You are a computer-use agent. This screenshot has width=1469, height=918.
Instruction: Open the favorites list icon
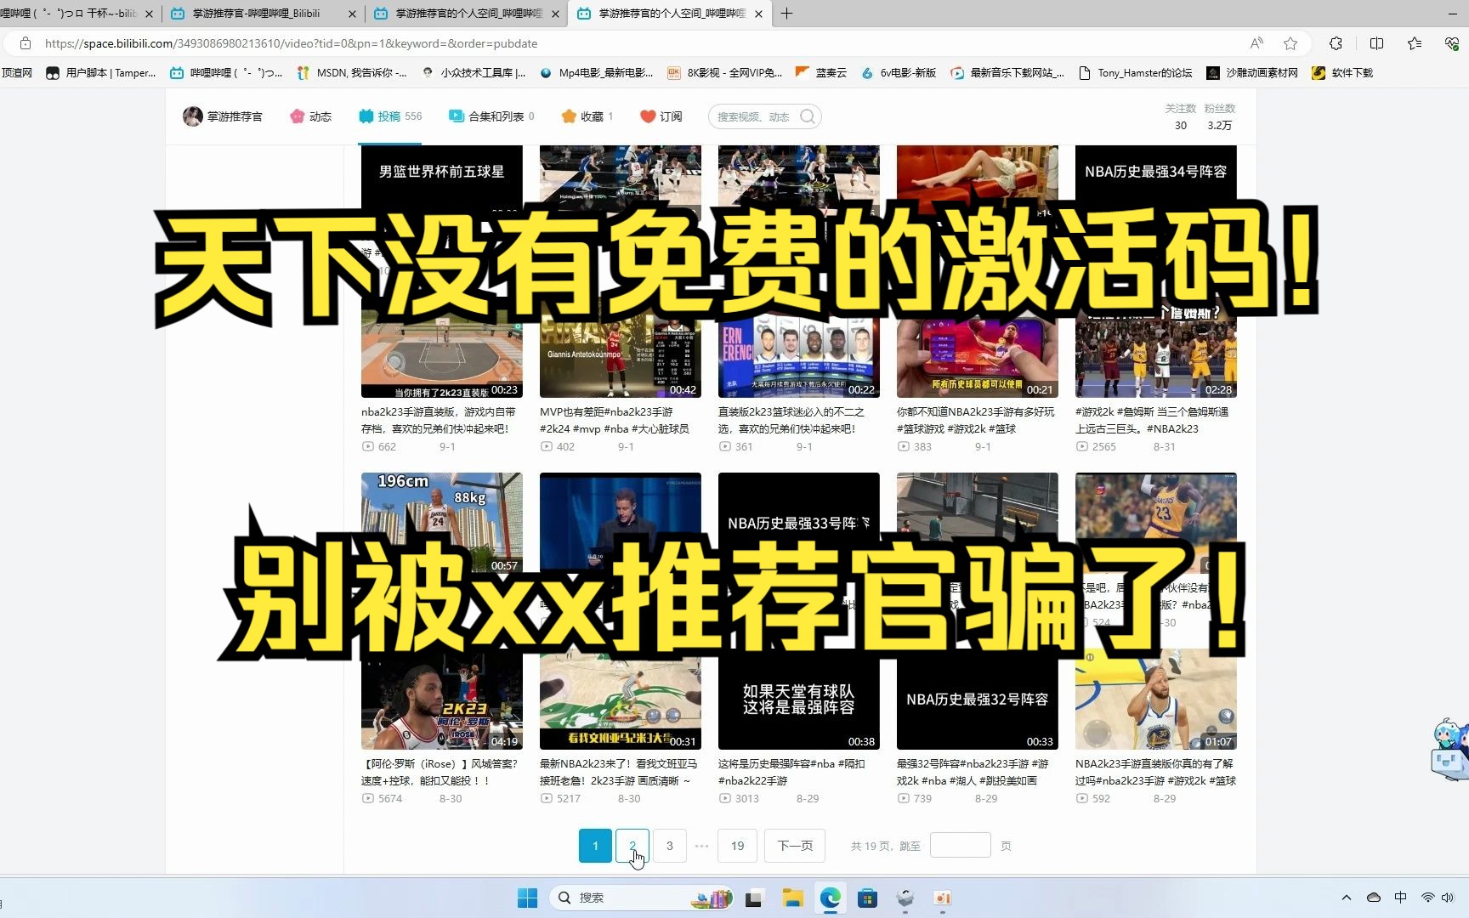(1415, 43)
